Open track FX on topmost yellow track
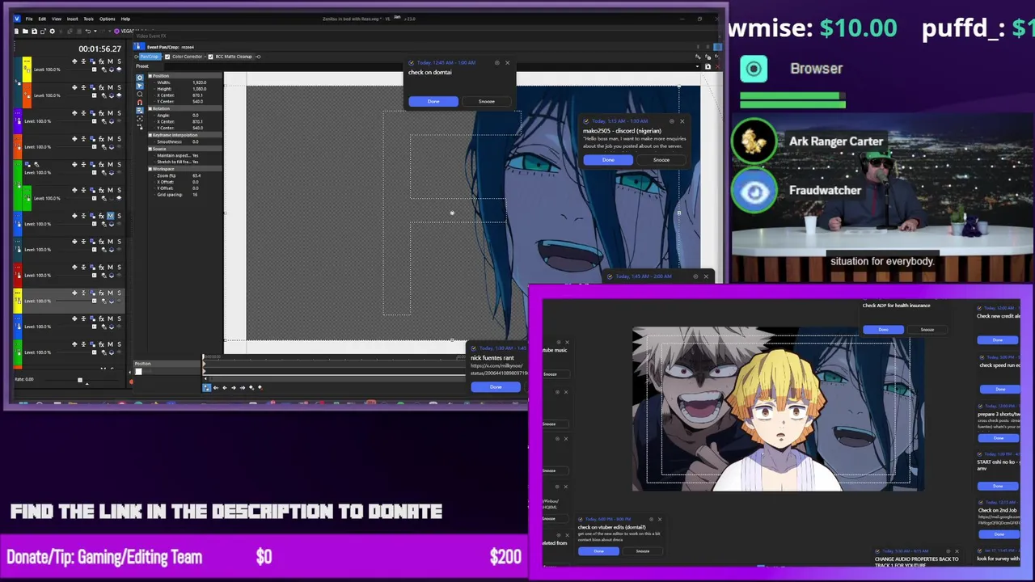Screen dimensions: 1035x582 pos(101,61)
